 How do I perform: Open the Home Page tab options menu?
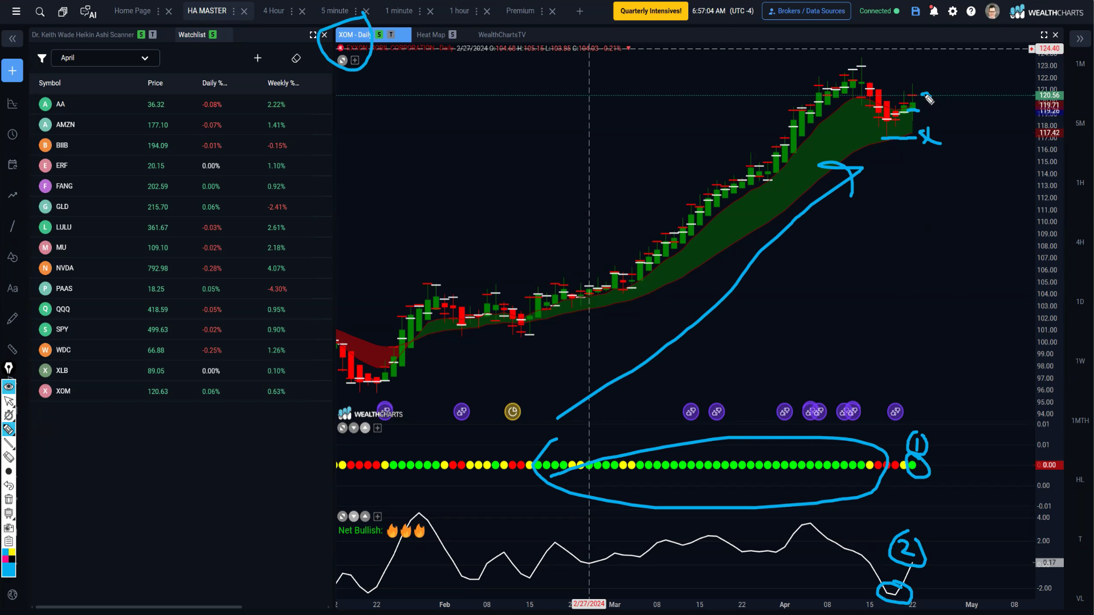point(158,11)
